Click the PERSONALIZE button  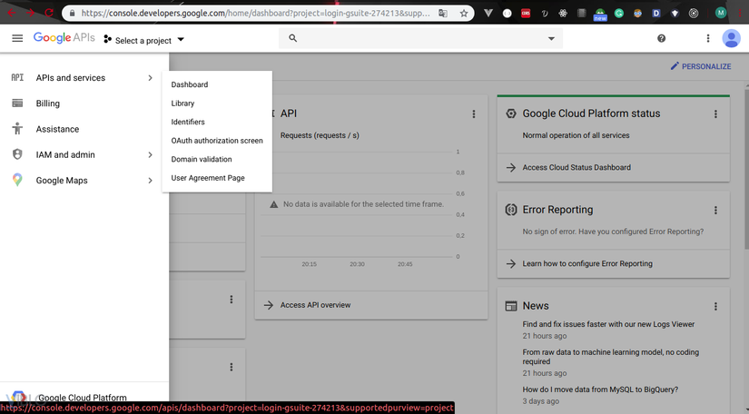coord(701,66)
